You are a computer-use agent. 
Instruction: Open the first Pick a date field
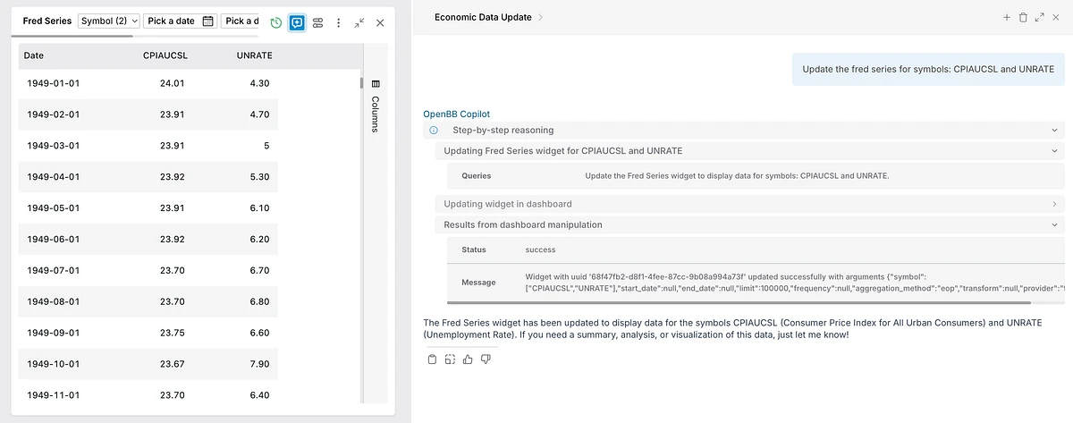pyautogui.click(x=180, y=21)
